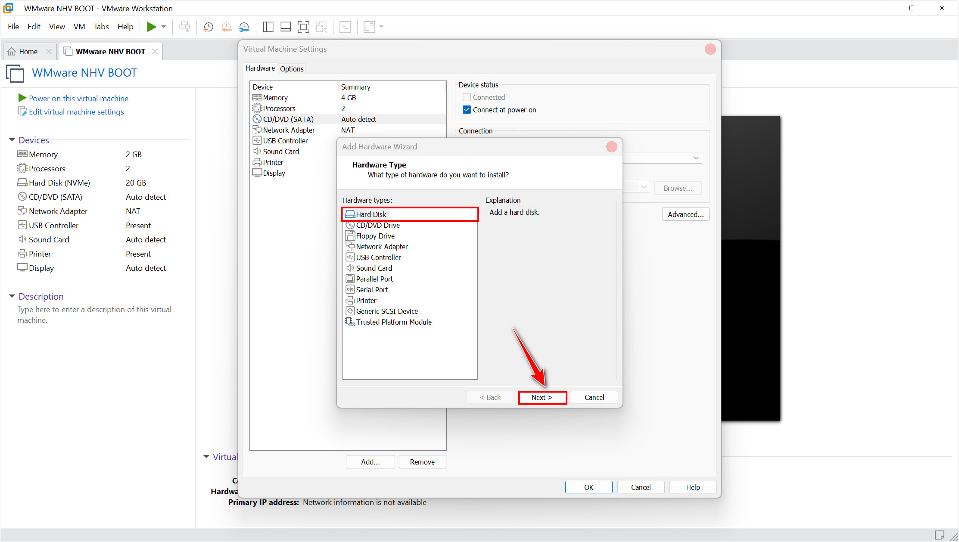The width and height of the screenshot is (959, 542).
Task: Uncheck Connect at power on
Action: click(x=467, y=110)
